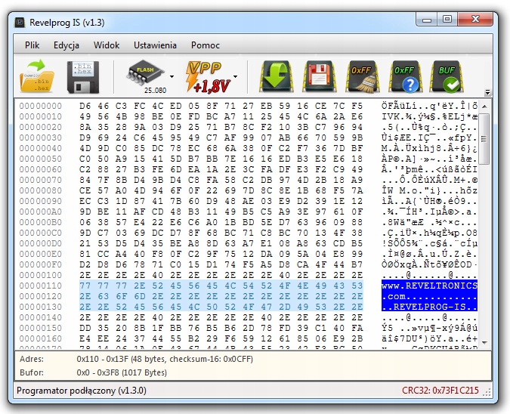Open the Plik menu
Image resolution: width=510 pixels, height=414 pixels.
(32, 45)
